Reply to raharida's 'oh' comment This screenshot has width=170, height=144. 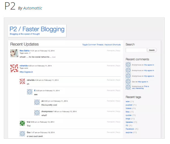point(118,80)
